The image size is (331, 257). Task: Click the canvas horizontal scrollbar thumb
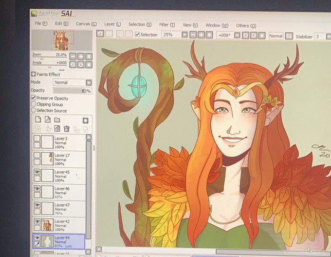(274, 252)
